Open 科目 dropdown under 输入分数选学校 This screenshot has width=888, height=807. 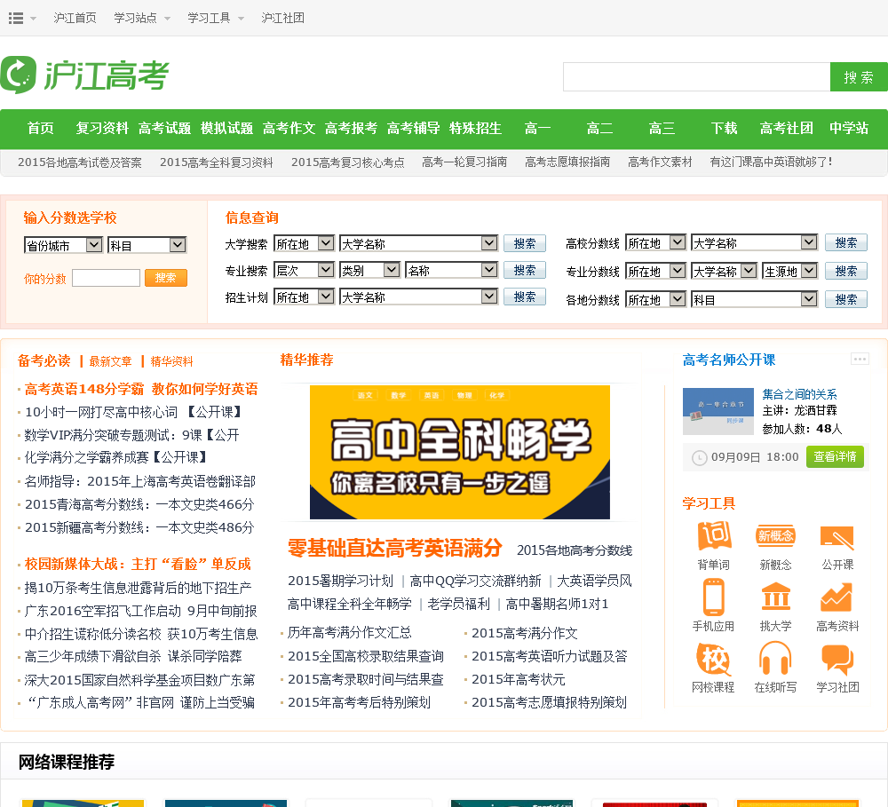[147, 245]
